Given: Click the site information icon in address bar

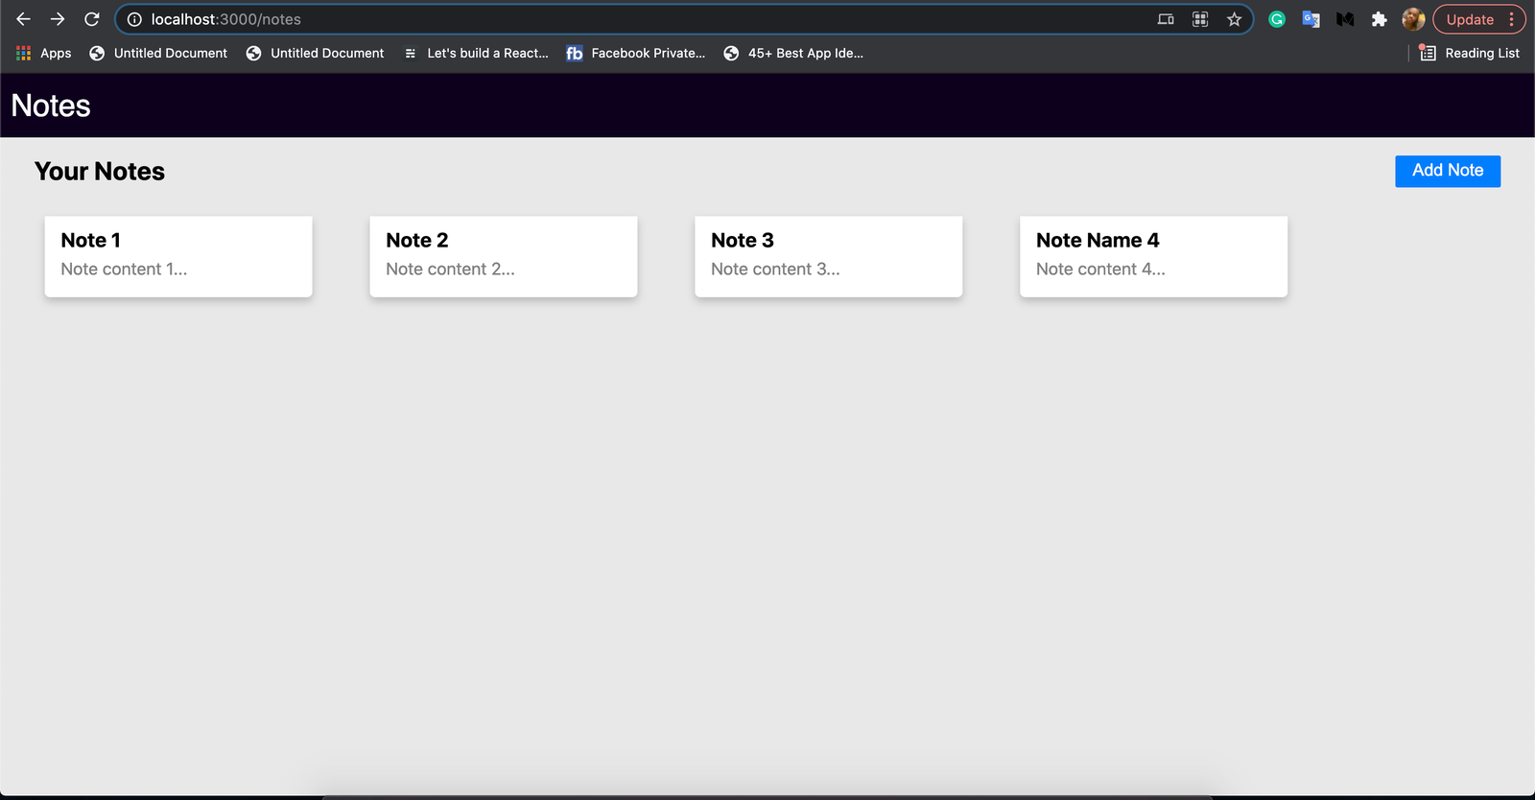Looking at the screenshot, I should pos(134,19).
